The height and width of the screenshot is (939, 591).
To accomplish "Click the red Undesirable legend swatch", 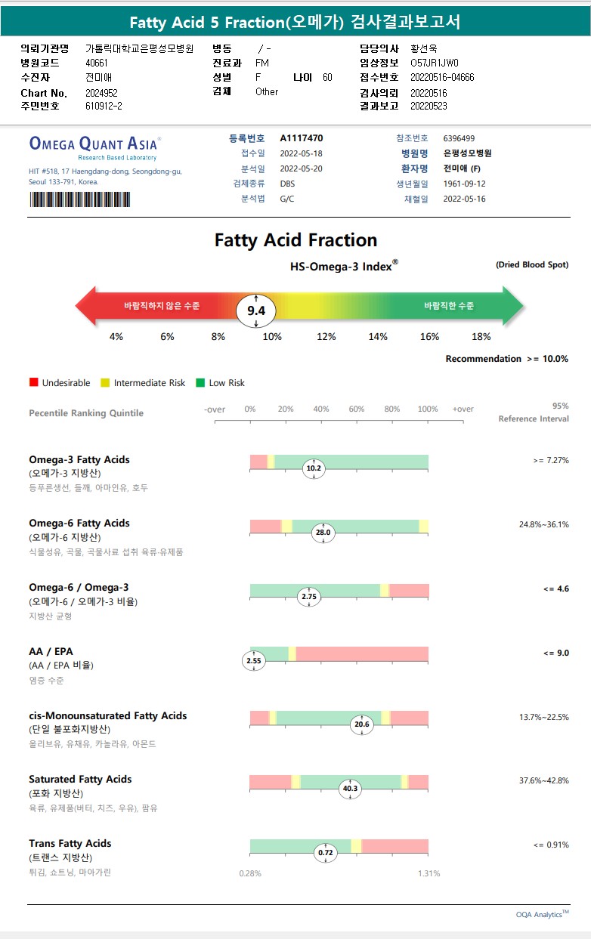I will [x=33, y=383].
